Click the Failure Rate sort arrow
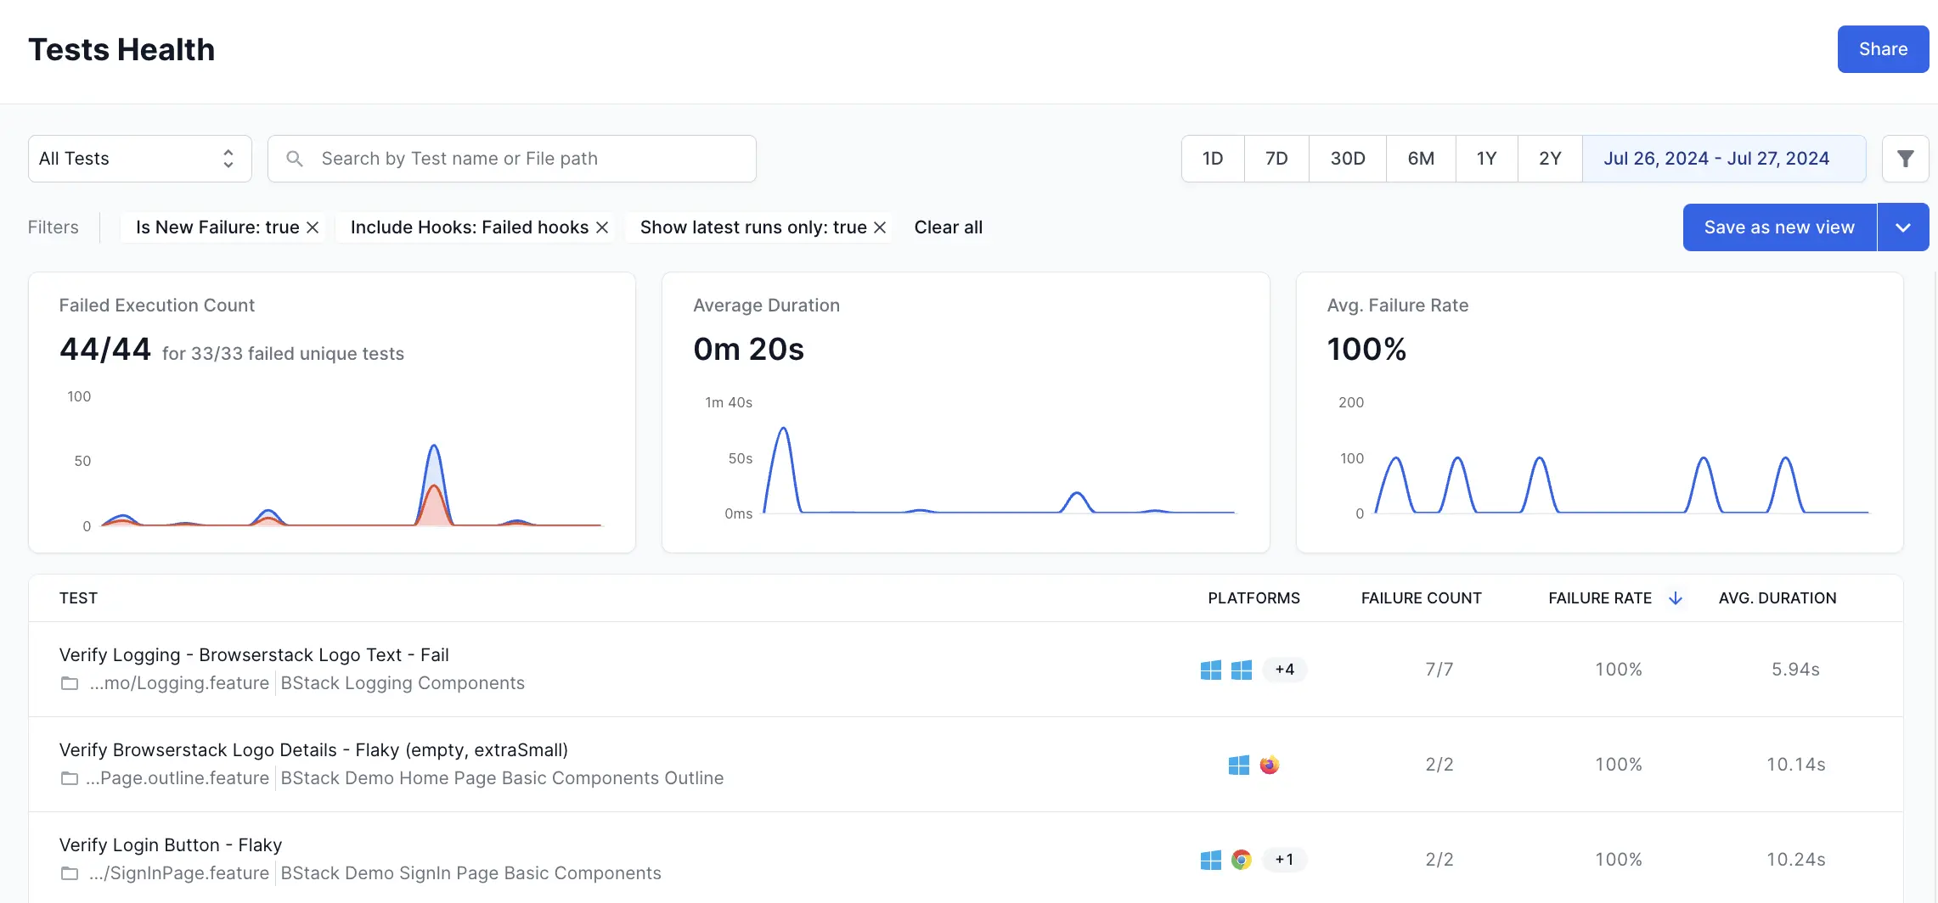 (x=1675, y=598)
